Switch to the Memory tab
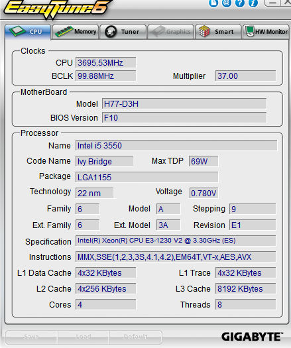Screen dimensions: 291x348 pos(76,32)
